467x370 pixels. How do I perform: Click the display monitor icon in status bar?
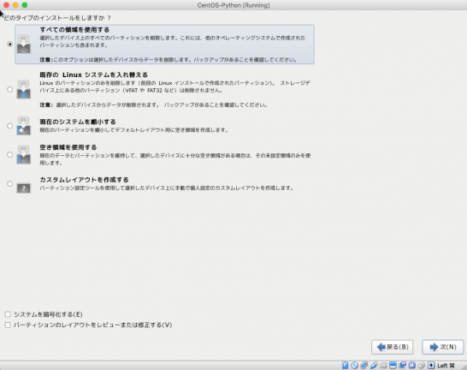coord(393,365)
